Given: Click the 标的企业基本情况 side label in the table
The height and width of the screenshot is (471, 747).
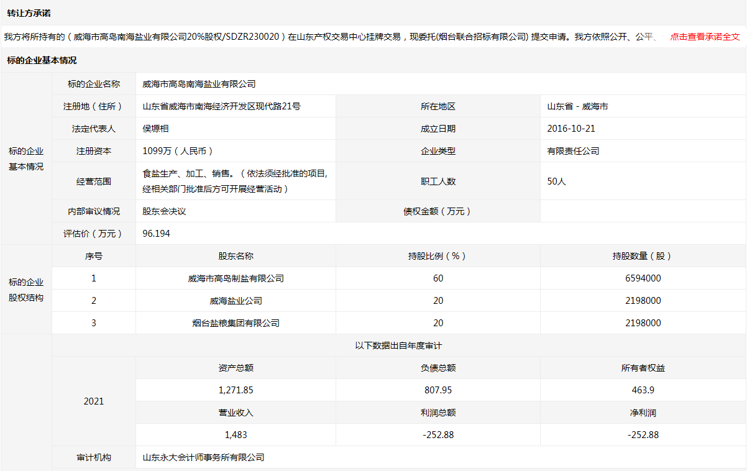Looking at the screenshot, I should pos(26,159).
